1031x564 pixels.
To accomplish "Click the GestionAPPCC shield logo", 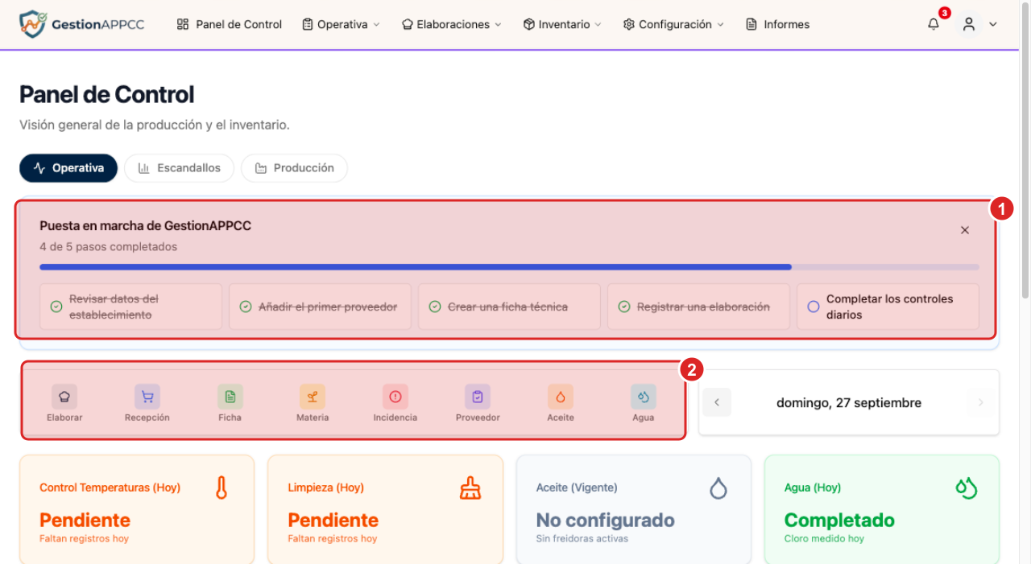I will click(32, 24).
